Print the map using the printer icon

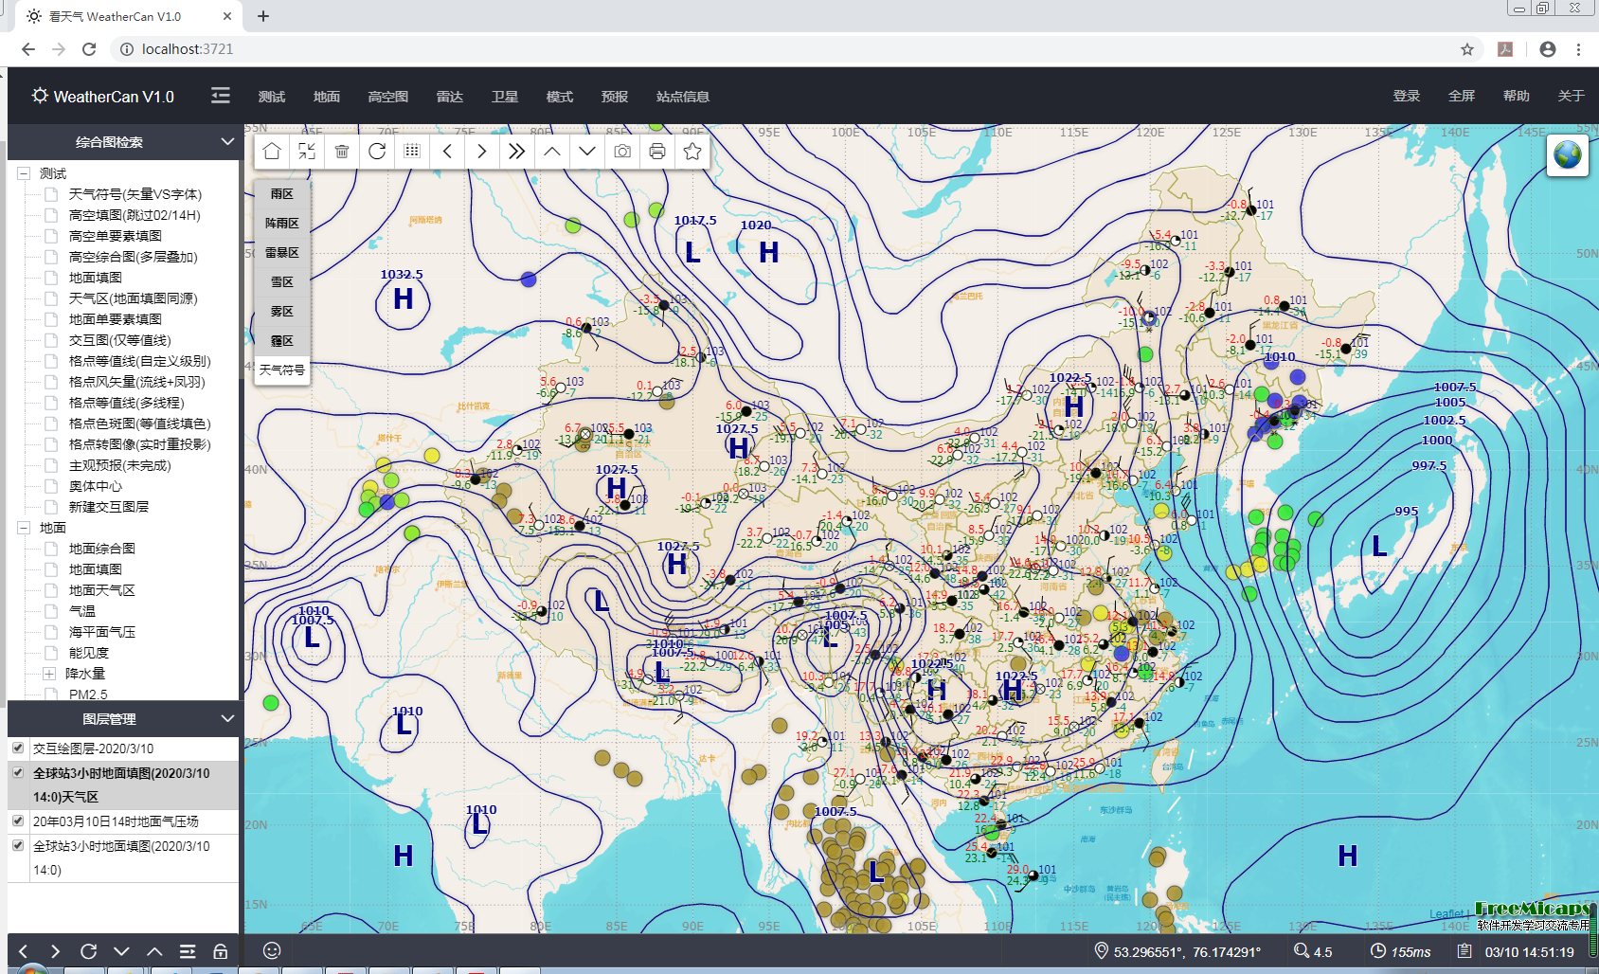tap(656, 151)
